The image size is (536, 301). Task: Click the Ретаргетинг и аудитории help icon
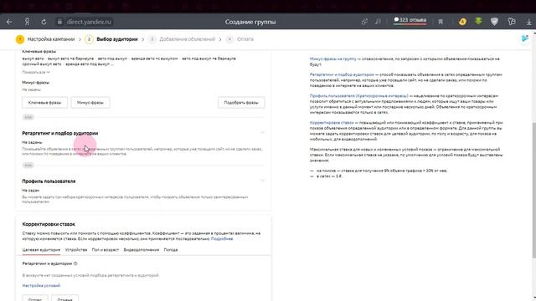click(x=75, y=263)
